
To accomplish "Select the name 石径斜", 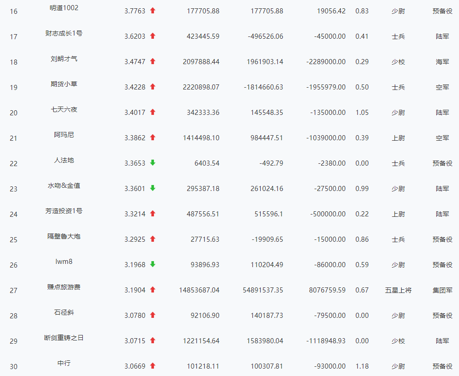I will tap(64, 313).
